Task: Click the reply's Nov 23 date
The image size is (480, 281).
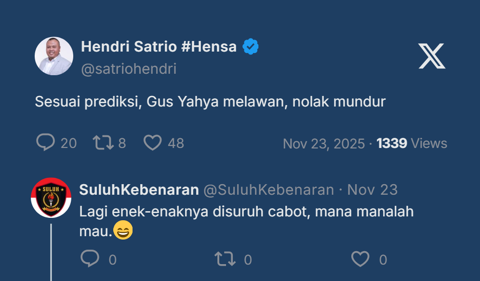Action: coord(373,190)
